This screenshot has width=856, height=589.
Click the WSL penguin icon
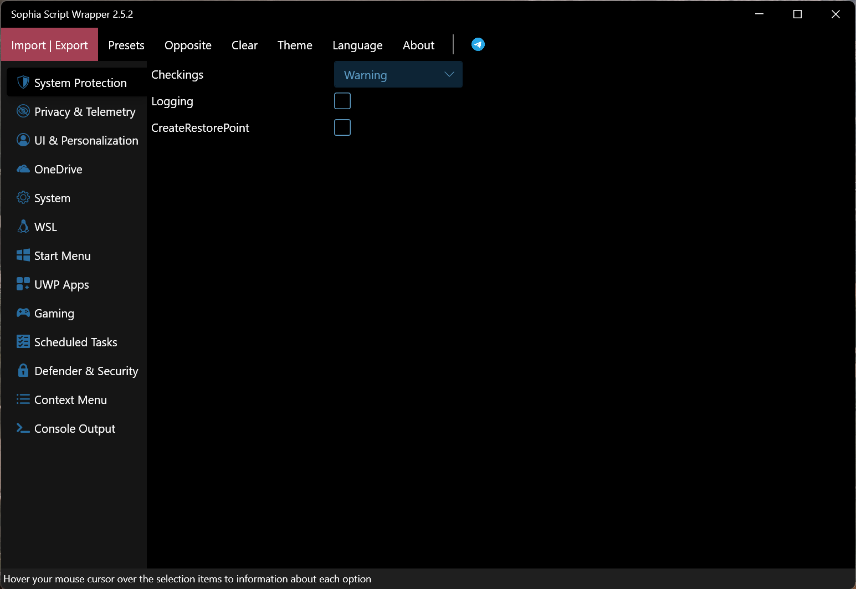[23, 227]
